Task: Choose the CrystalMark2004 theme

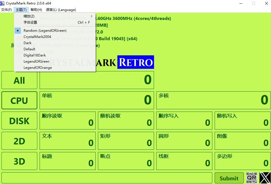Action: 55,37
